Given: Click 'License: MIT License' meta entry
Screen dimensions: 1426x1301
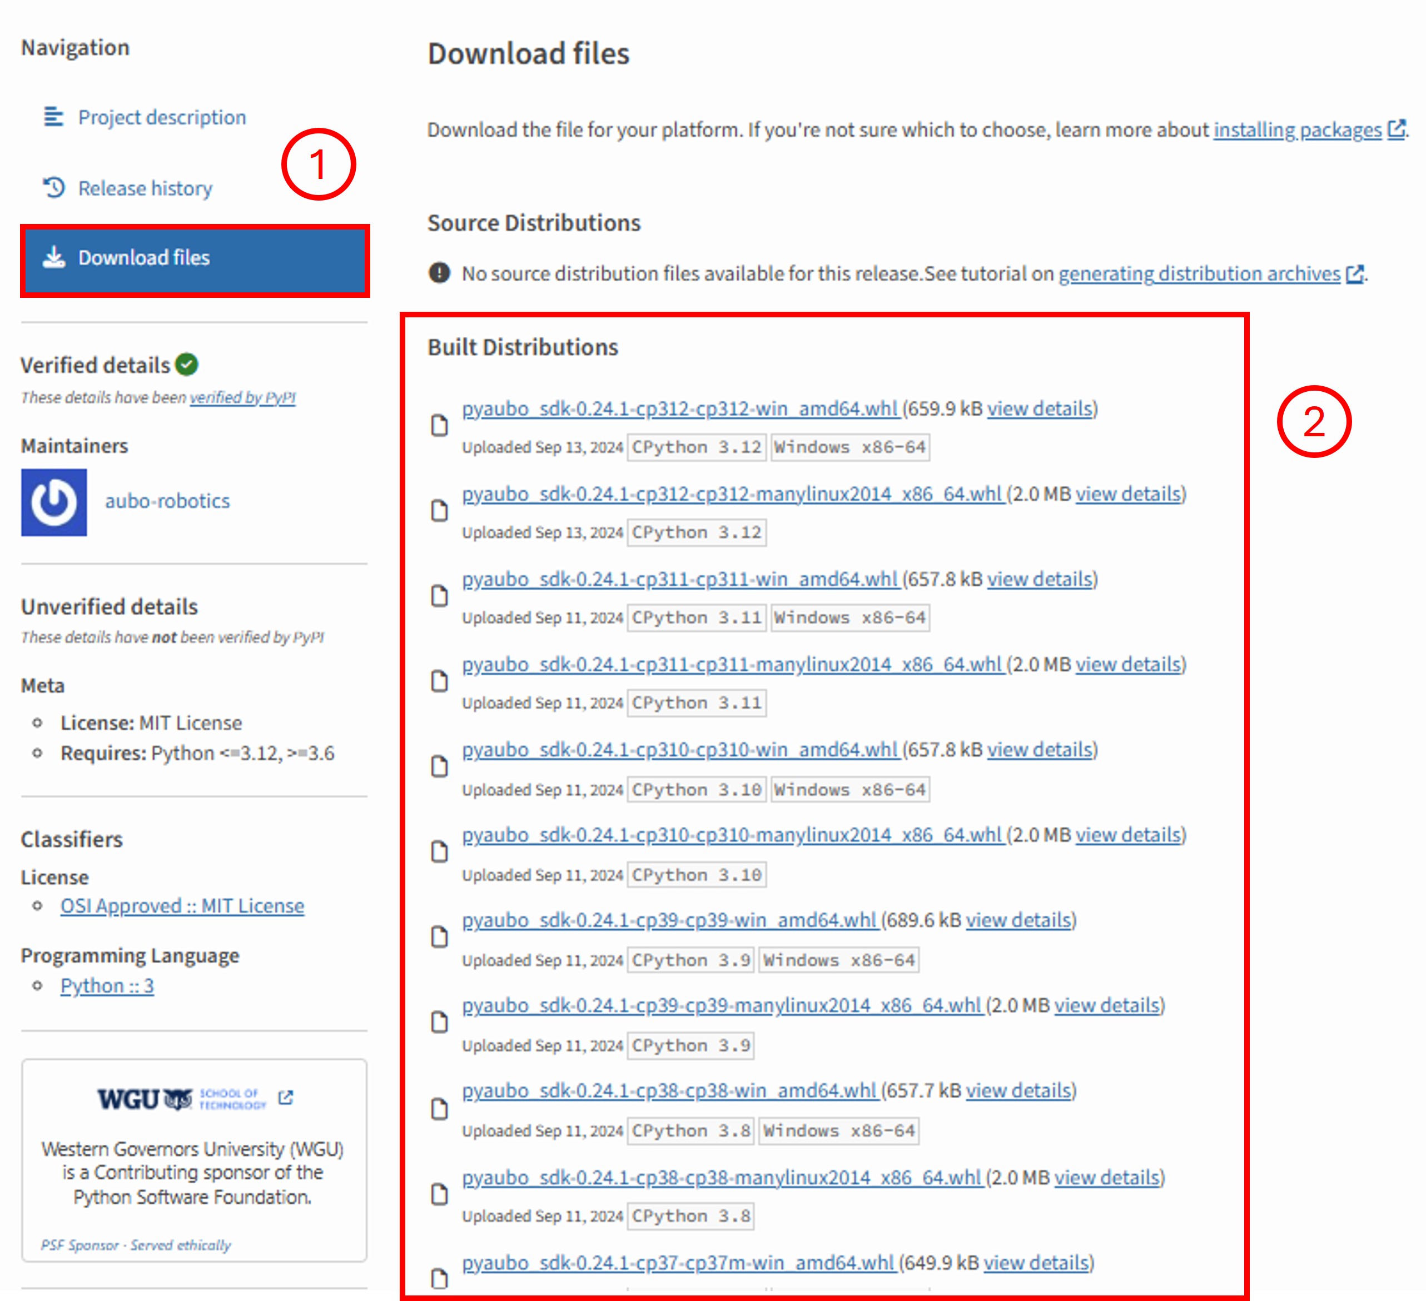Looking at the screenshot, I should click(x=151, y=724).
